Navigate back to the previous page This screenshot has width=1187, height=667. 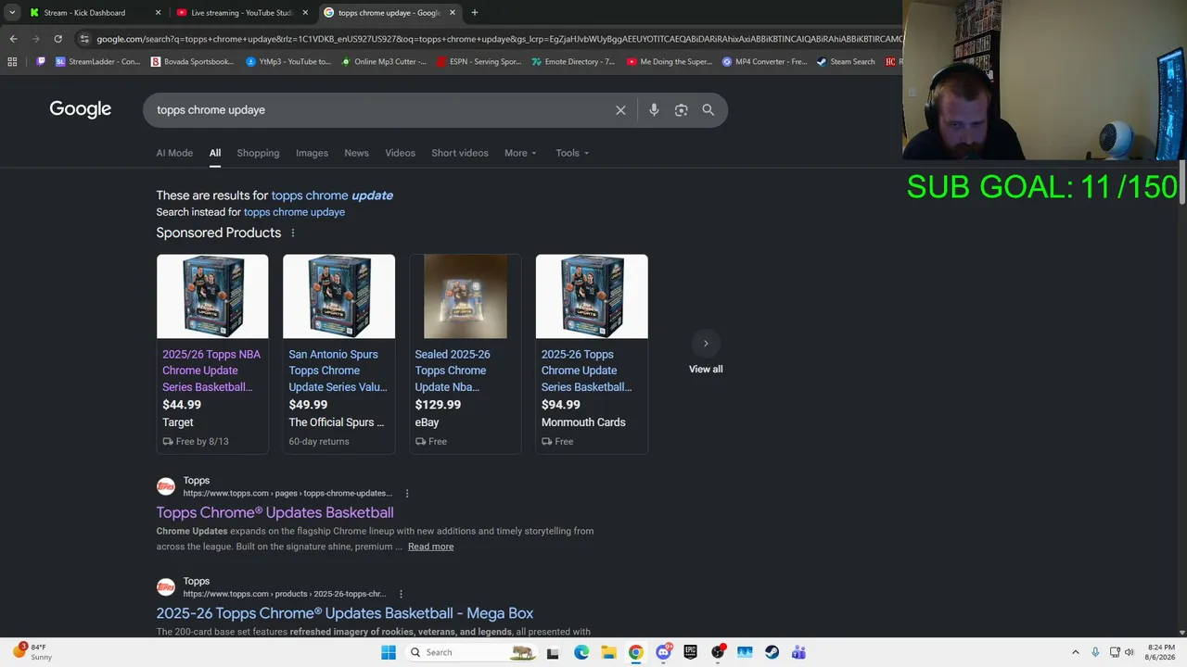[13, 39]
